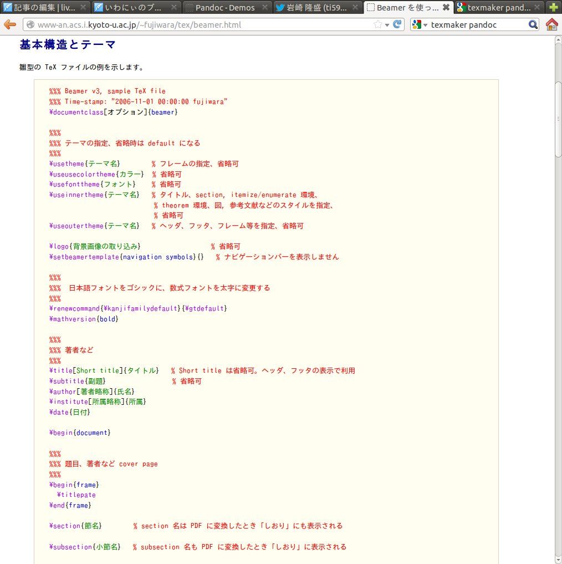Image resolution: width=562 pixels, height=564 pixels.
Task: Click the 基本構造とテーマ heading
Action: (68, 44)
